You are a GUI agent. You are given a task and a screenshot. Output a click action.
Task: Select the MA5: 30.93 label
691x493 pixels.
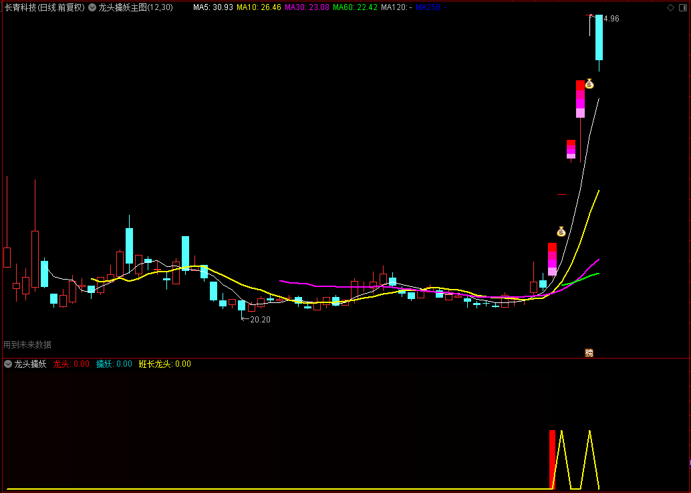tap(213, 7)
